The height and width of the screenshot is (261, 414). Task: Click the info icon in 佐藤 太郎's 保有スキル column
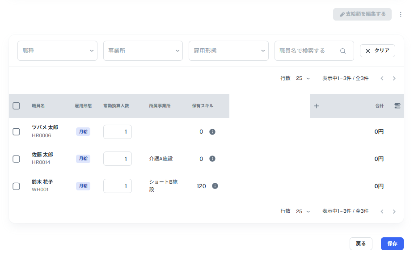[213, 159]
